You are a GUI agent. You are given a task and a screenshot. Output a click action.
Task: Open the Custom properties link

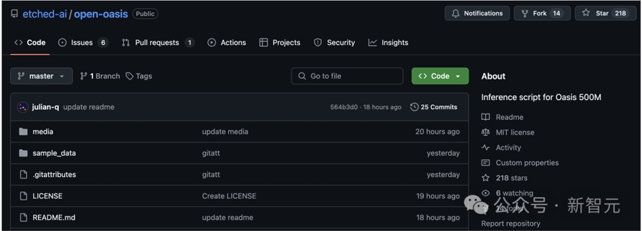coord(527,162)
